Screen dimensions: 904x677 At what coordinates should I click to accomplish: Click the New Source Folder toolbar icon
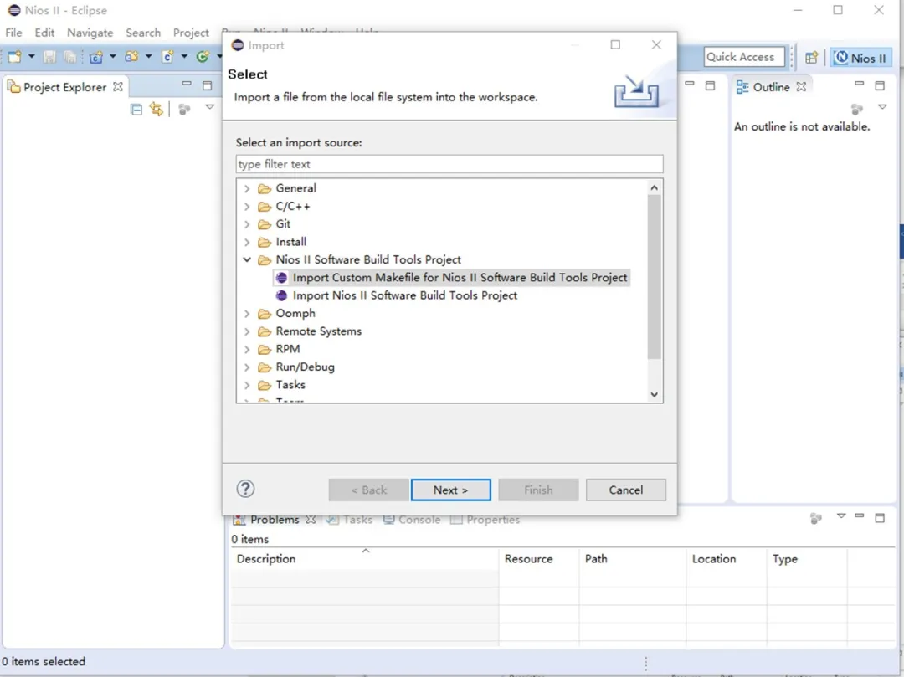pos(131,57)
